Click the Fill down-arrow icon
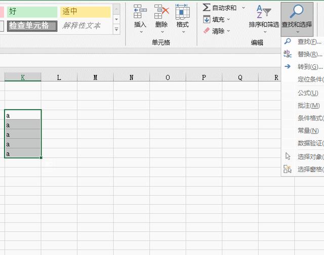This screenshot has height=255, width=324. pyautogui.click(x=207, y=19)
